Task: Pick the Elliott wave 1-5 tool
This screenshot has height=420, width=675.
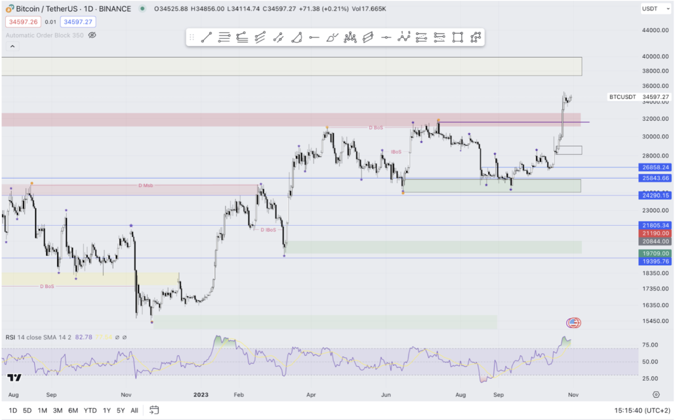Action: pyautogui.click(x=404, y=37)
